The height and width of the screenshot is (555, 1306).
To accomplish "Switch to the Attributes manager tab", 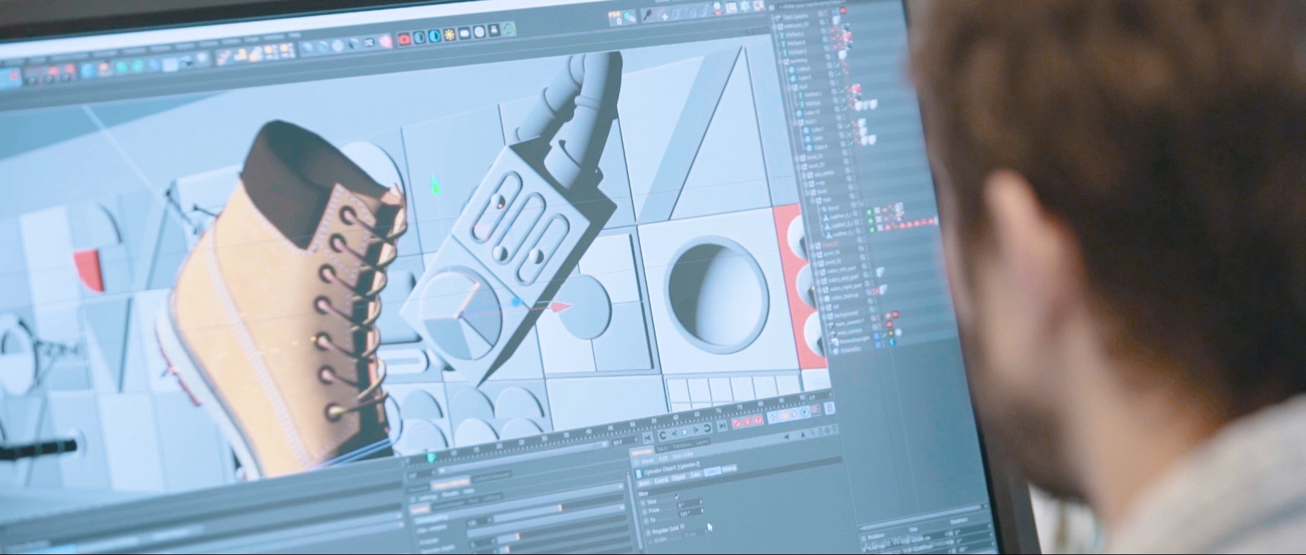I will pos(641,452).
